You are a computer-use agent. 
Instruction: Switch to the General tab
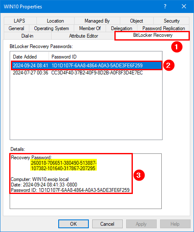[16, 28]
